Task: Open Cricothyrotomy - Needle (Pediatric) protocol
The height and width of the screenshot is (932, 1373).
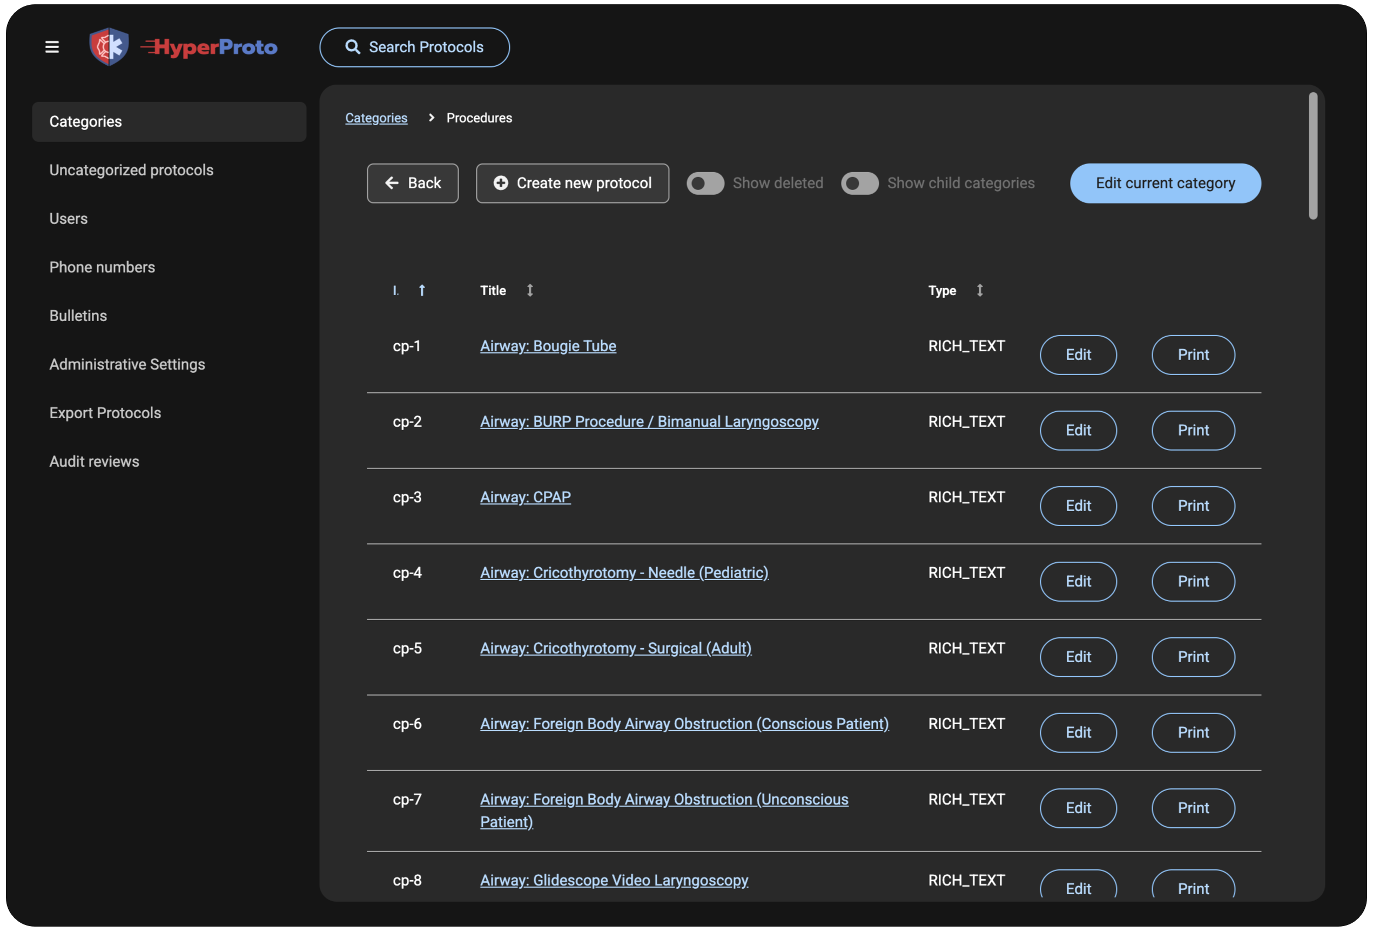Action: tap(624, 573)
